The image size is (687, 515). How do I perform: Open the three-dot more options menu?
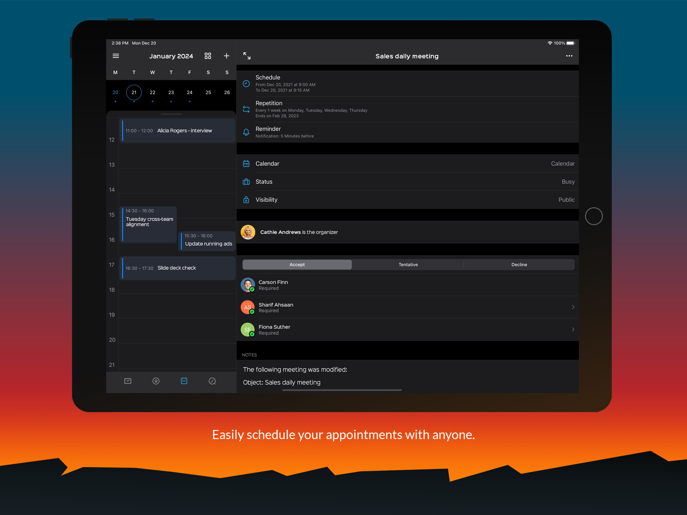569,56
